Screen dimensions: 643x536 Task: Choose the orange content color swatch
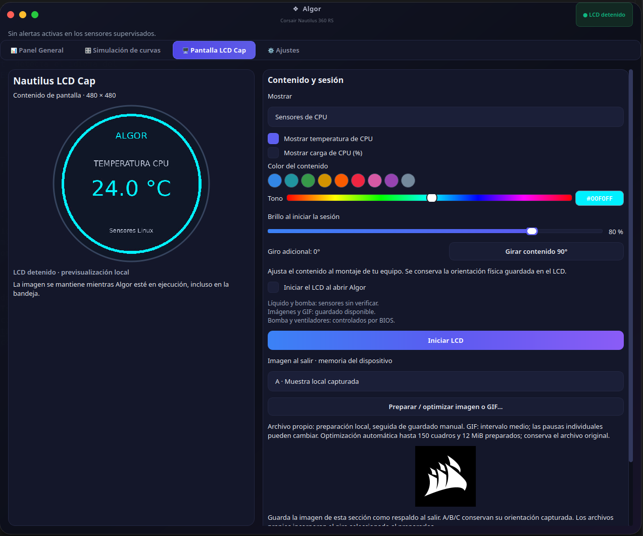(341, 181)
